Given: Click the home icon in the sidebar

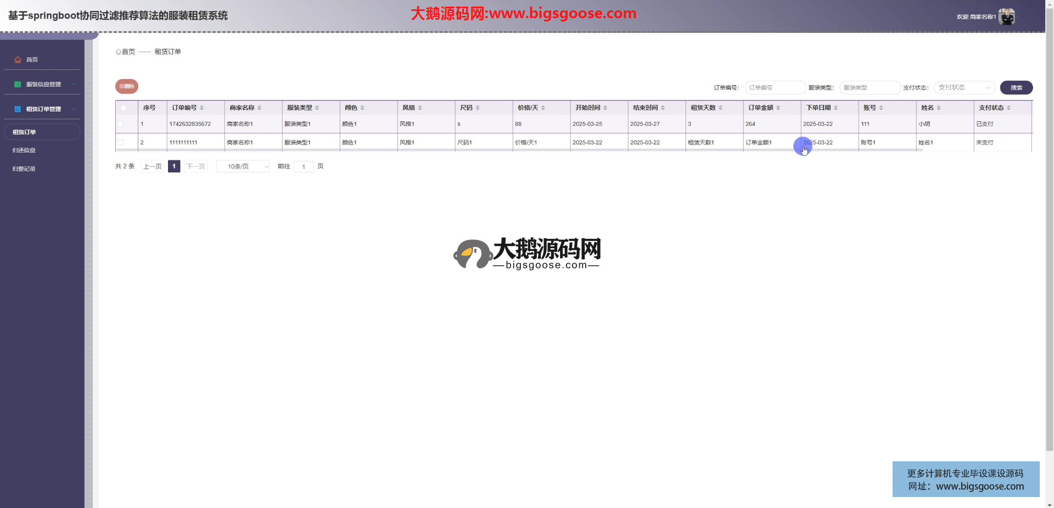Looking at the screenshot, I should 18,59.
